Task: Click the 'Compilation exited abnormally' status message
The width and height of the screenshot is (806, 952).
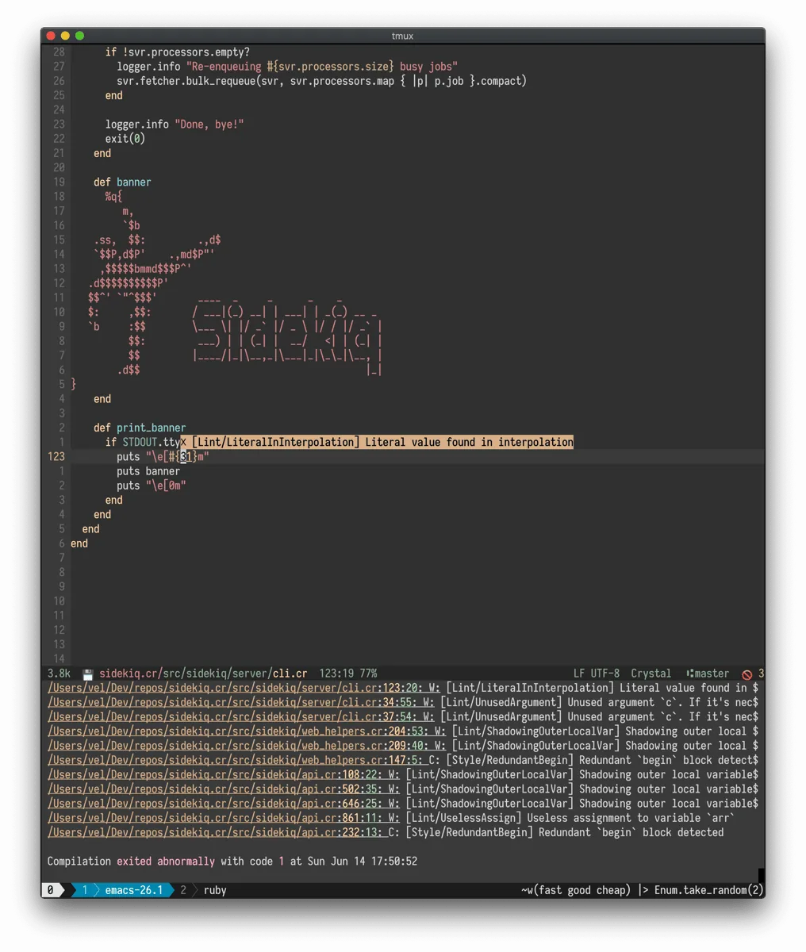Action: [x=232, y=861]
